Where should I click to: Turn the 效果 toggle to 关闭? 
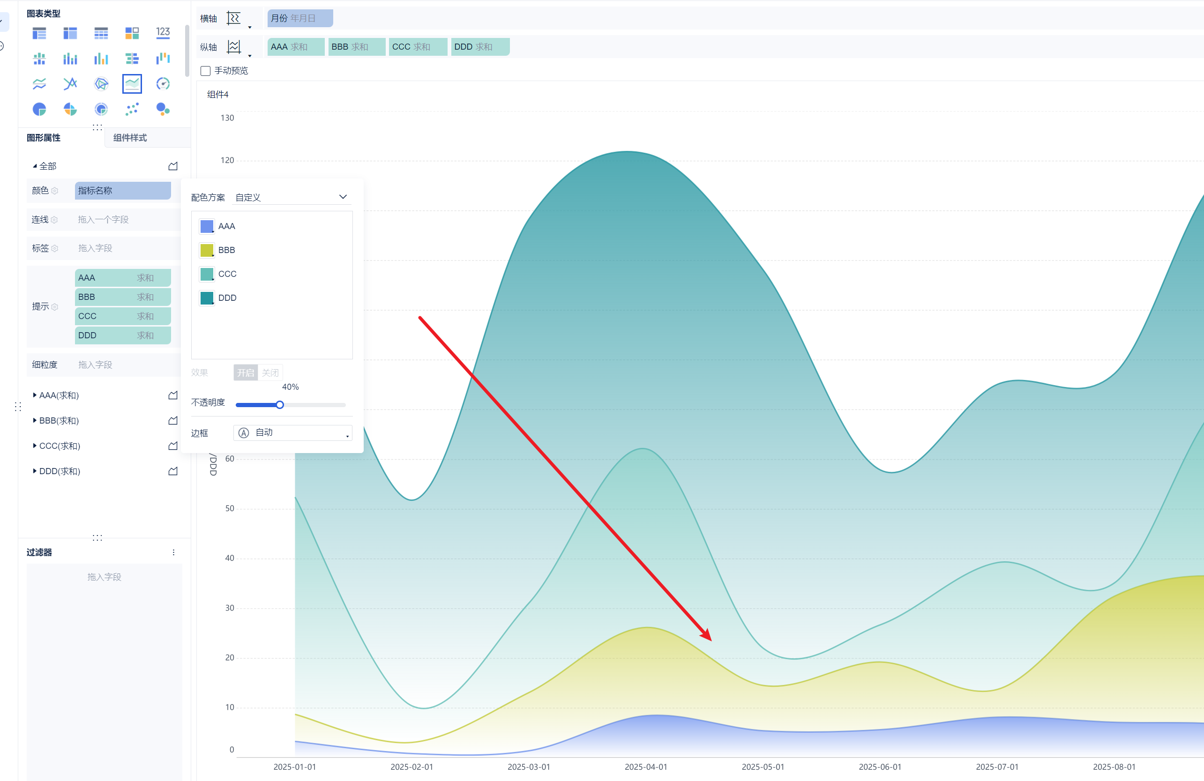270,373
